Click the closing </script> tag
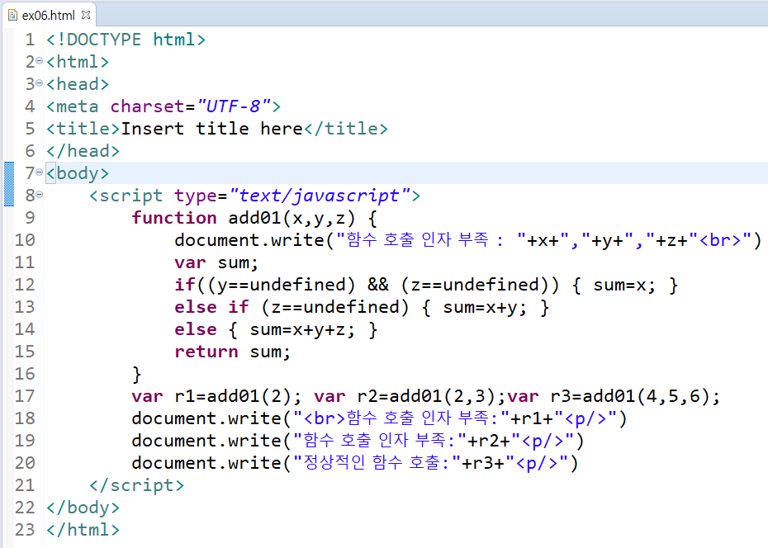 136,485
